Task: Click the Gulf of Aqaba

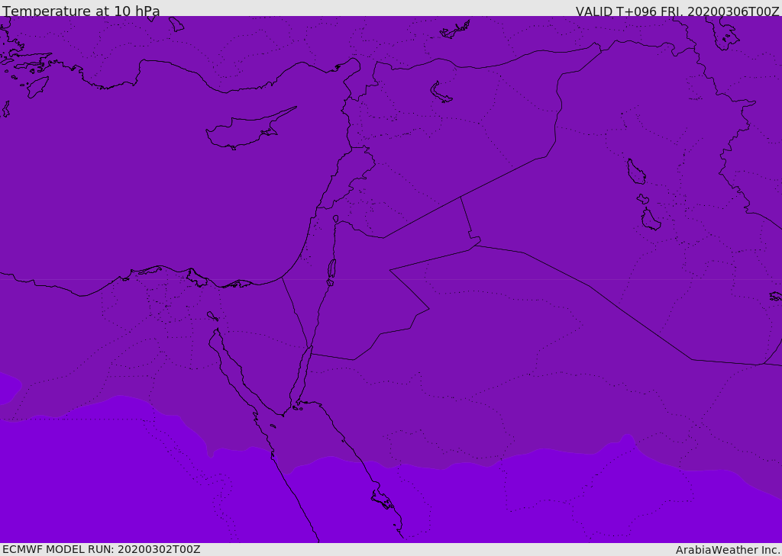Action: click(303, 375)
